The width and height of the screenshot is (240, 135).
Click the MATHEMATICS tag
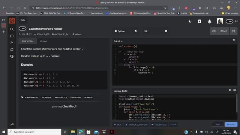point(61,97)
